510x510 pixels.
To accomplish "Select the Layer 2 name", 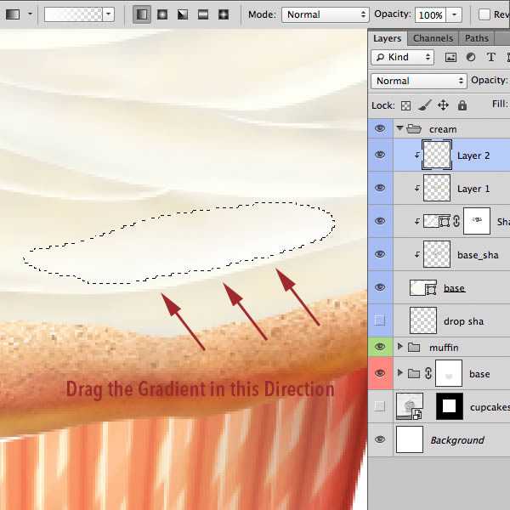I will [473, 156].
